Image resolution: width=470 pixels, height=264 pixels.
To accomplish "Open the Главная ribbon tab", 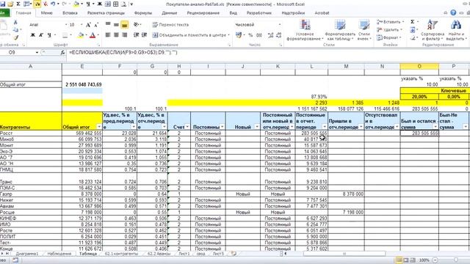I will (23, 13).
